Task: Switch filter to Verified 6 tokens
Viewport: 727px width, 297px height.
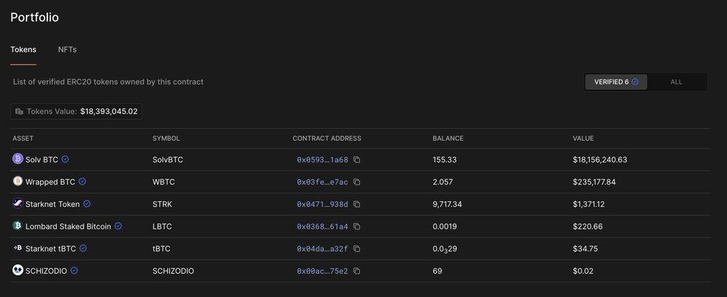Action: 616,82
